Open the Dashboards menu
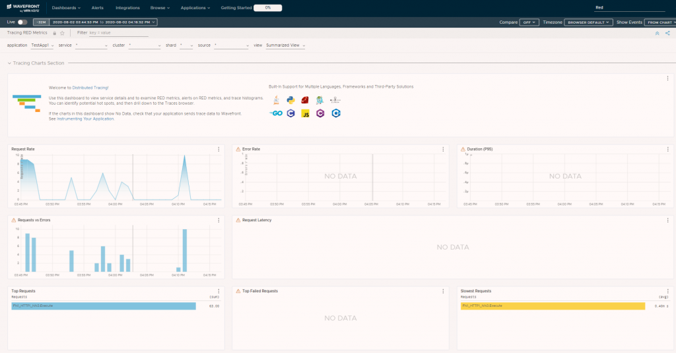Image resolution: width=676 pixels, height=353 pixels. [66, 8]
